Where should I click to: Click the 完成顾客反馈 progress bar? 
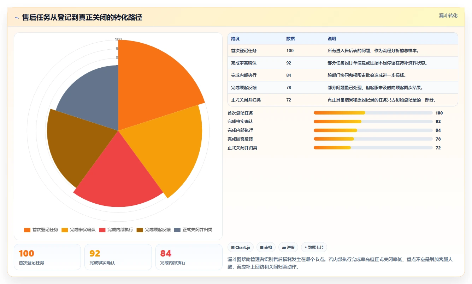(x=373, y=139)
